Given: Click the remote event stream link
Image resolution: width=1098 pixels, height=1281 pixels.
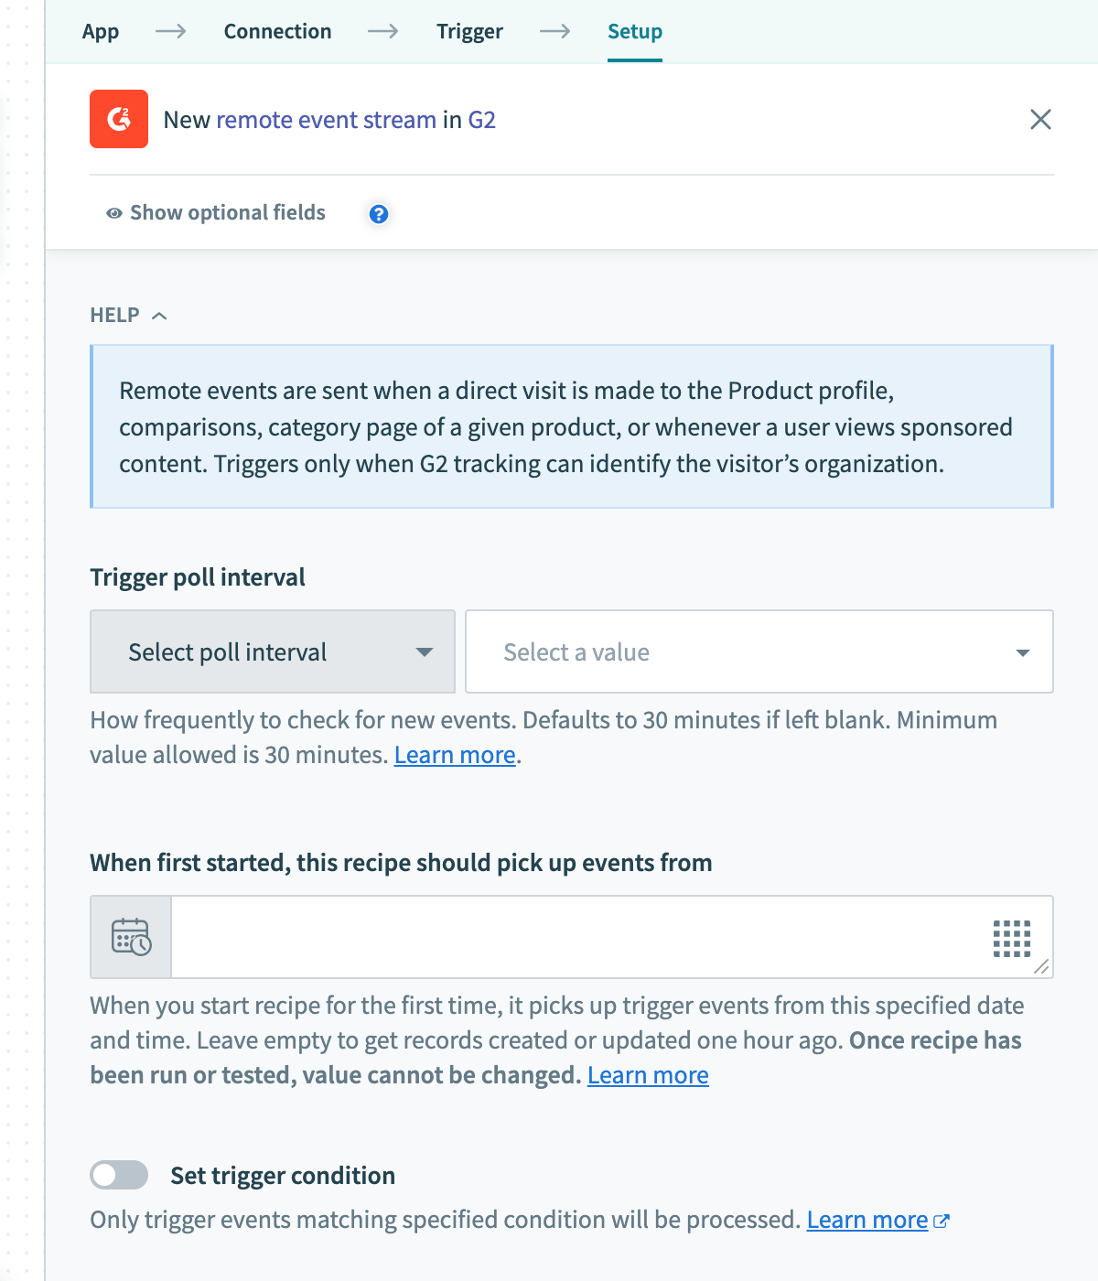Looking at the screenshot, I should click(x=326, y=120).
